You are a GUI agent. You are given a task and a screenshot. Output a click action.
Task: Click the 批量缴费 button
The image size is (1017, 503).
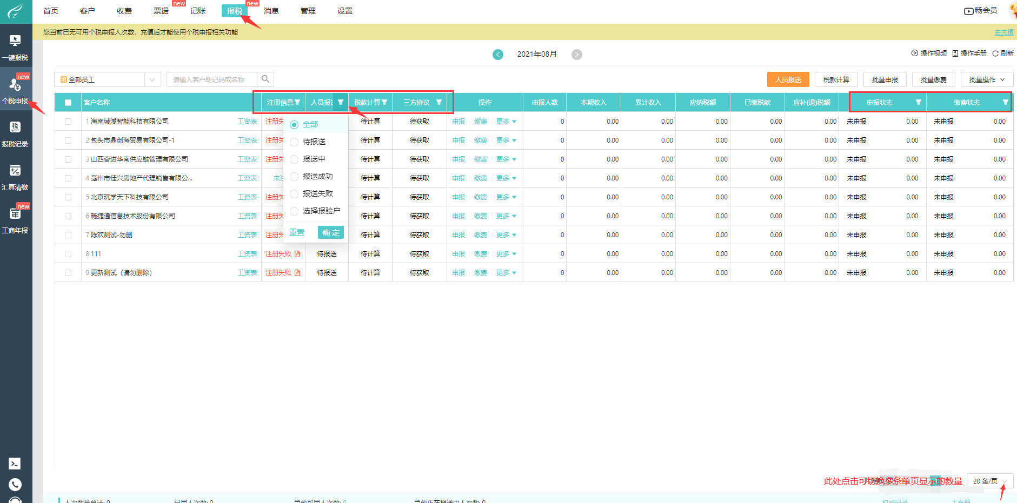pyautogui.click(x=934, y=79)
